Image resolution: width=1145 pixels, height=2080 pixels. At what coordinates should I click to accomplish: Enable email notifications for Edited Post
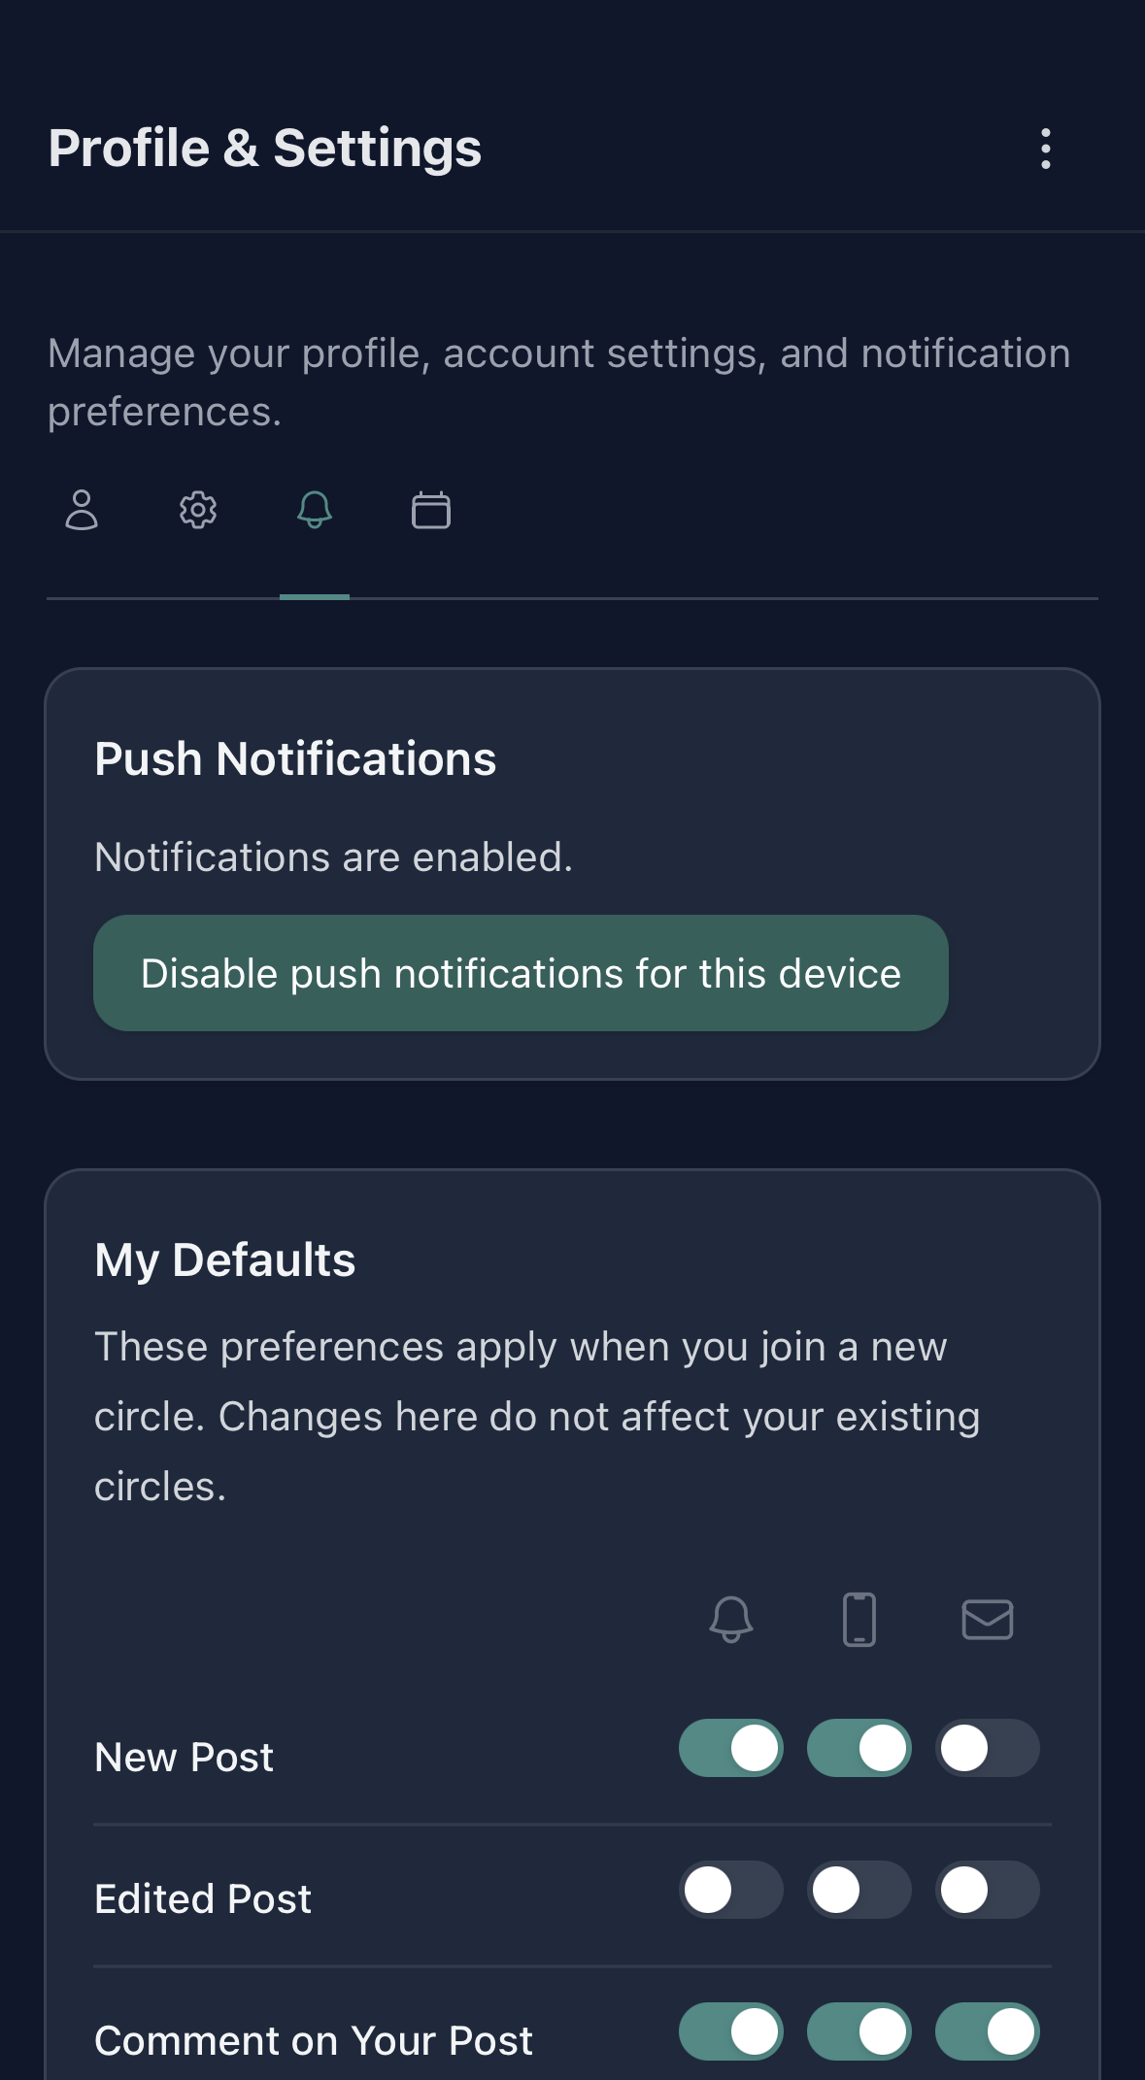tap(988, 1890)
